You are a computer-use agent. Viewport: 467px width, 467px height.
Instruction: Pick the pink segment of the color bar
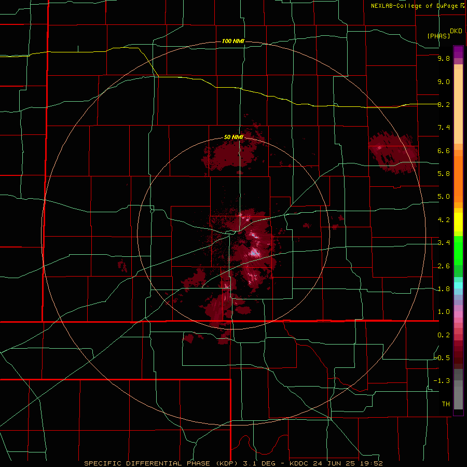click(x=458, y=314)
